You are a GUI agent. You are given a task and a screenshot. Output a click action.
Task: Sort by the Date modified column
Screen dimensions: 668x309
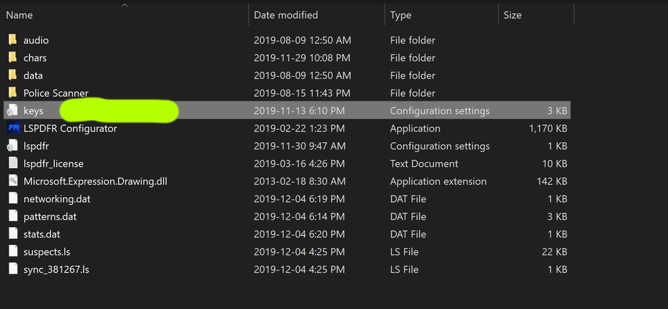(286, 15)
